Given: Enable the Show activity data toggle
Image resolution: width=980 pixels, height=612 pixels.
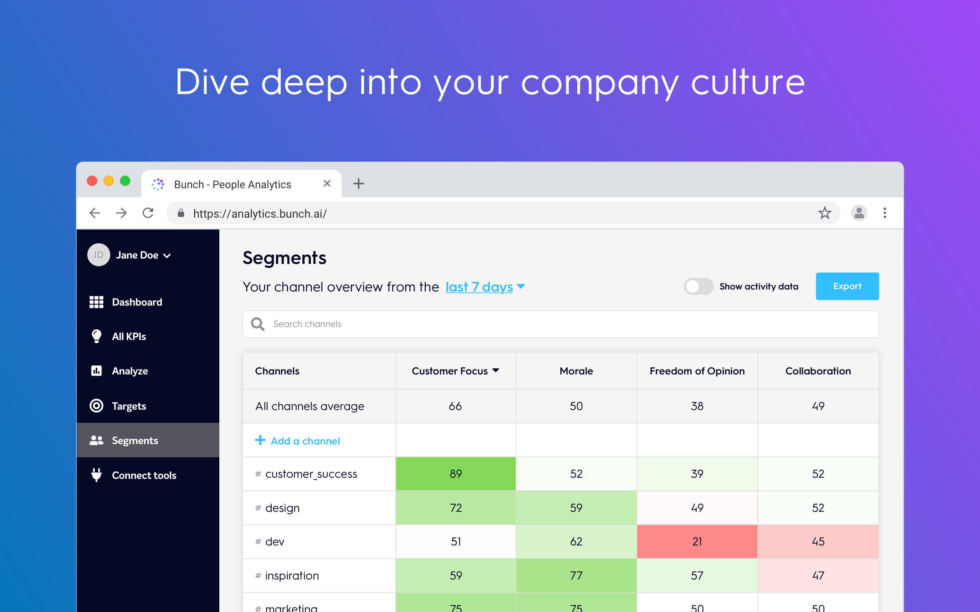Looking at the screenshot, I should tap(698, 286).
